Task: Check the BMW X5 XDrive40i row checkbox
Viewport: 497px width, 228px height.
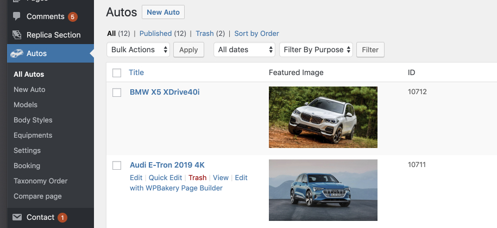Action: tap(117, 93)
